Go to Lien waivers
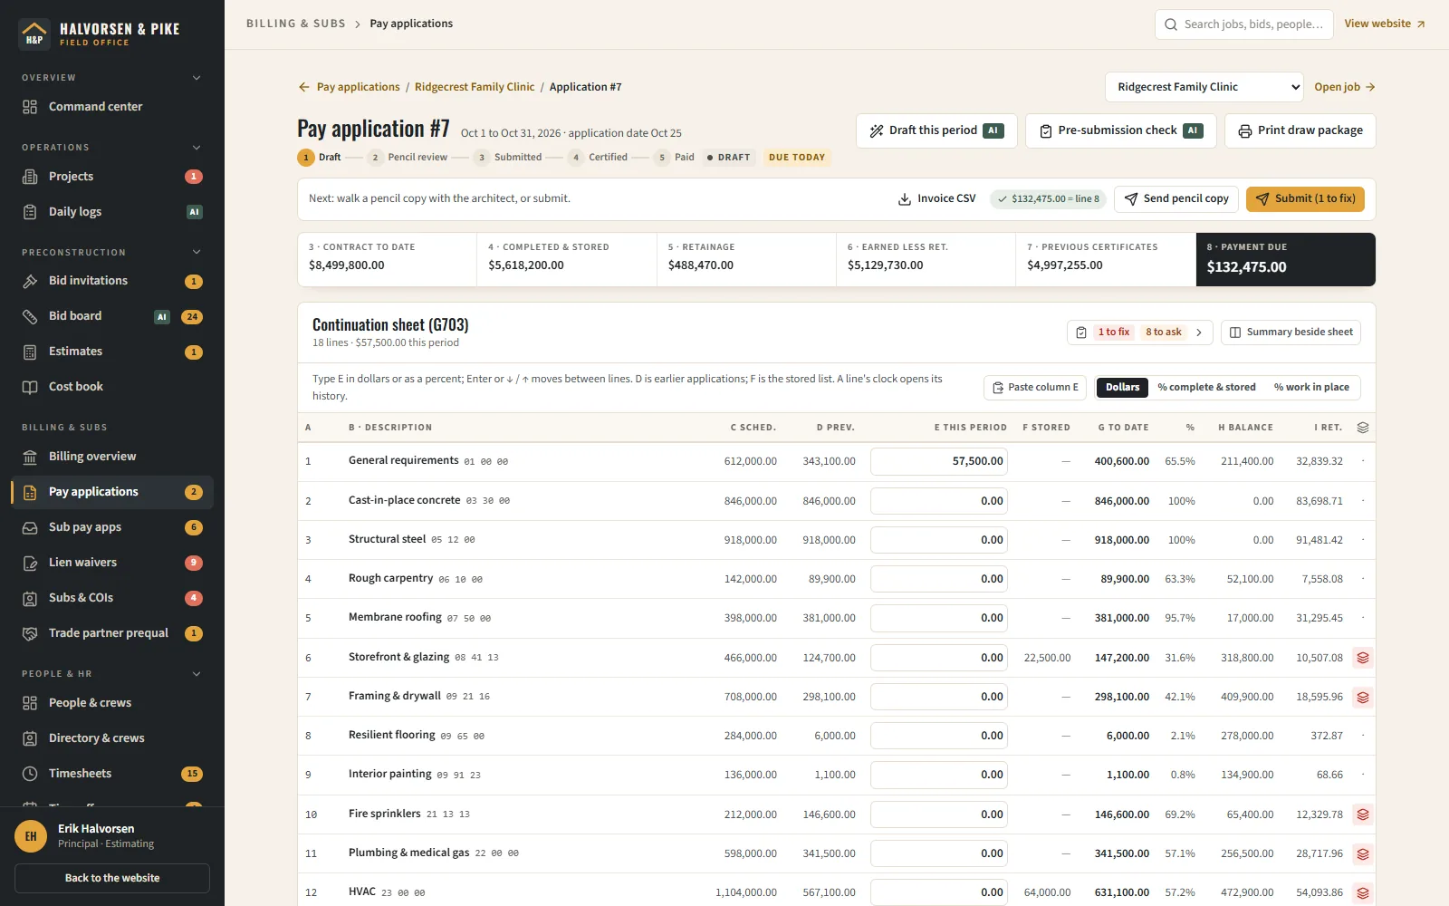 click(112, 563)
